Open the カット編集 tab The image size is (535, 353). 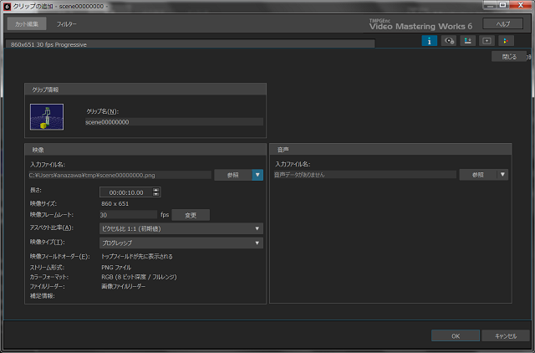coord(27,24)
